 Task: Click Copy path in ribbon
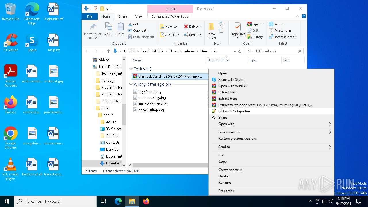138,30
